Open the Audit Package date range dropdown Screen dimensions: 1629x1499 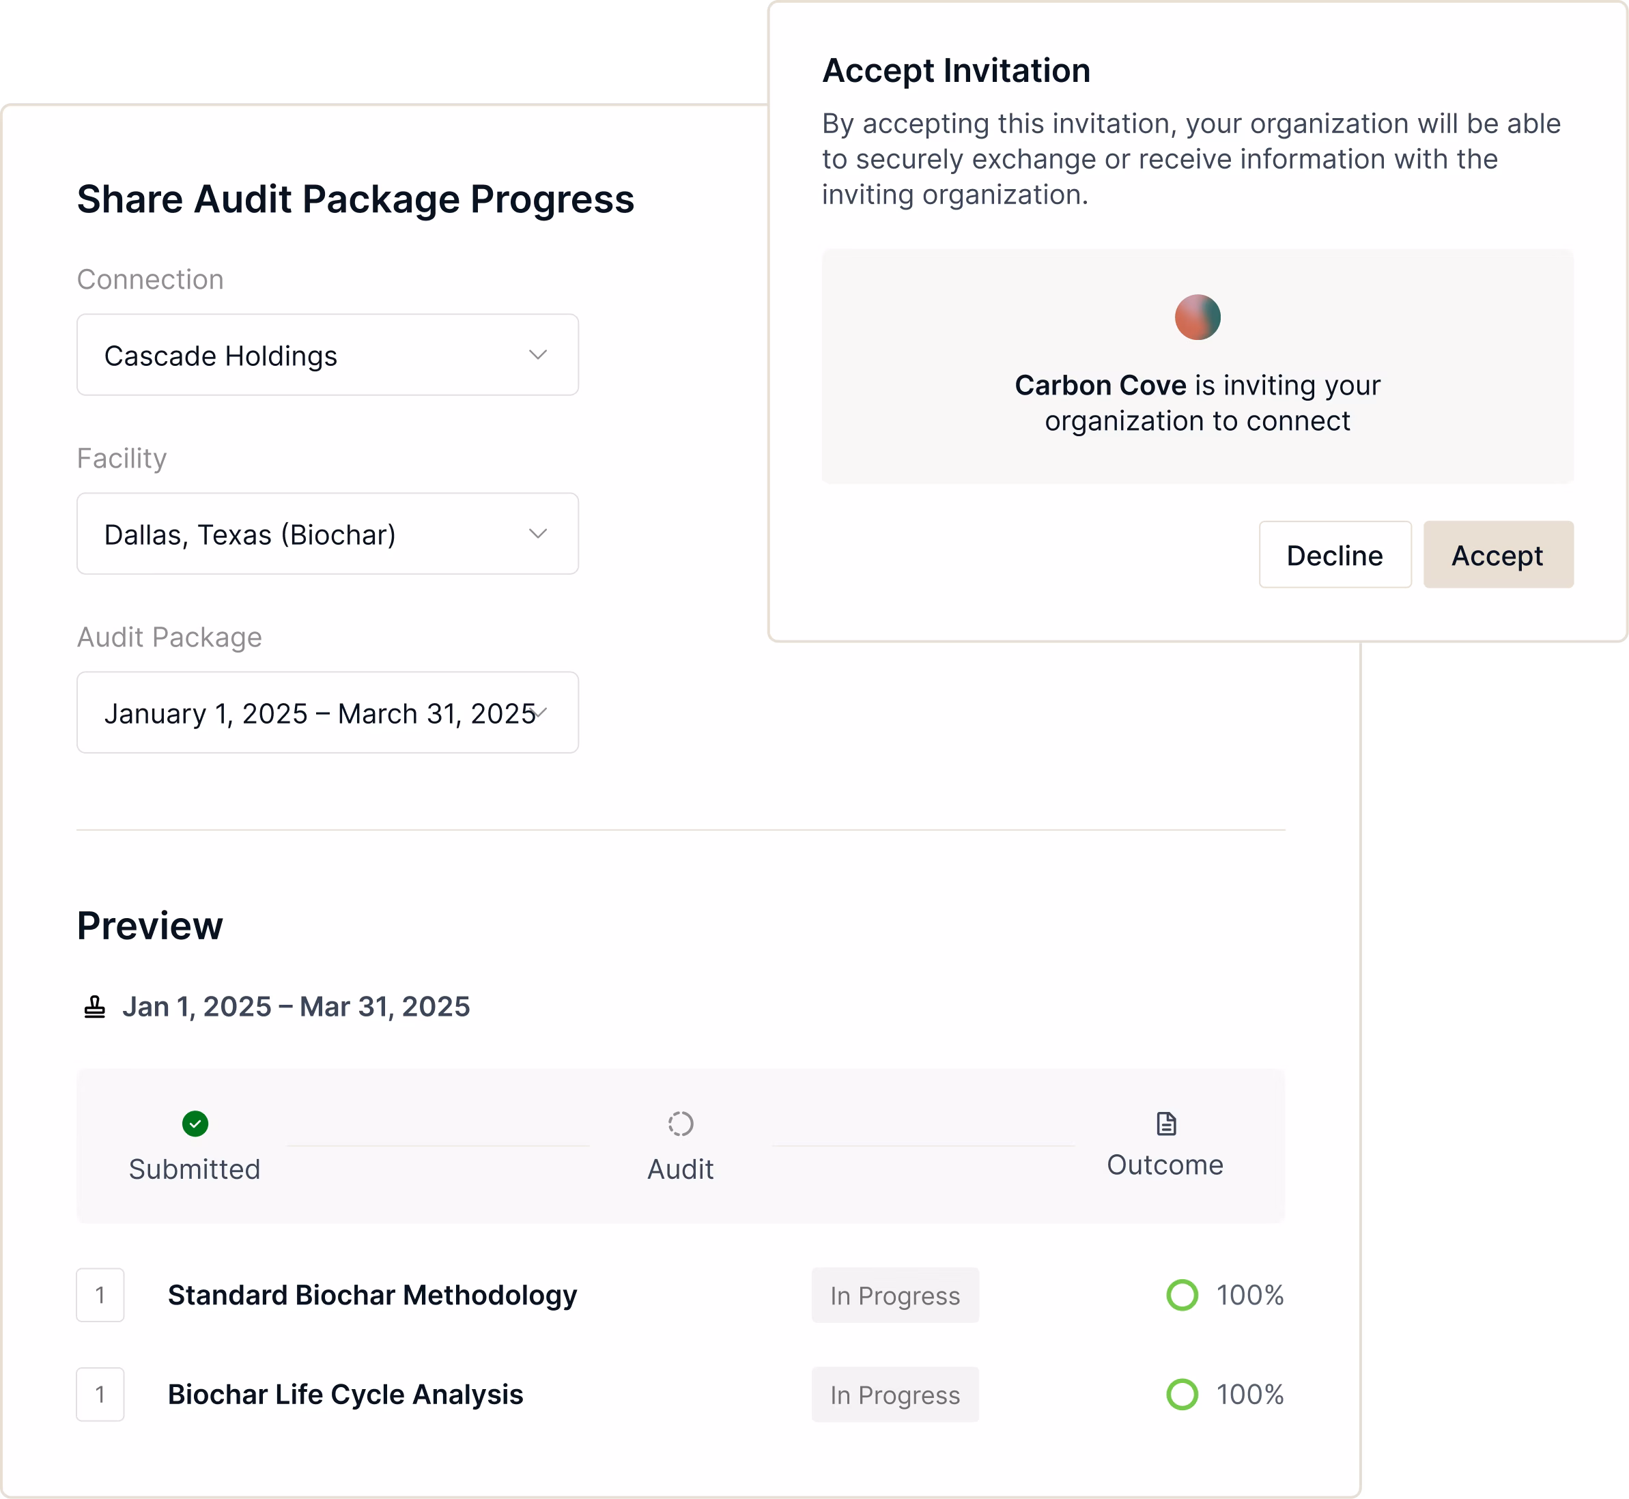328,713
